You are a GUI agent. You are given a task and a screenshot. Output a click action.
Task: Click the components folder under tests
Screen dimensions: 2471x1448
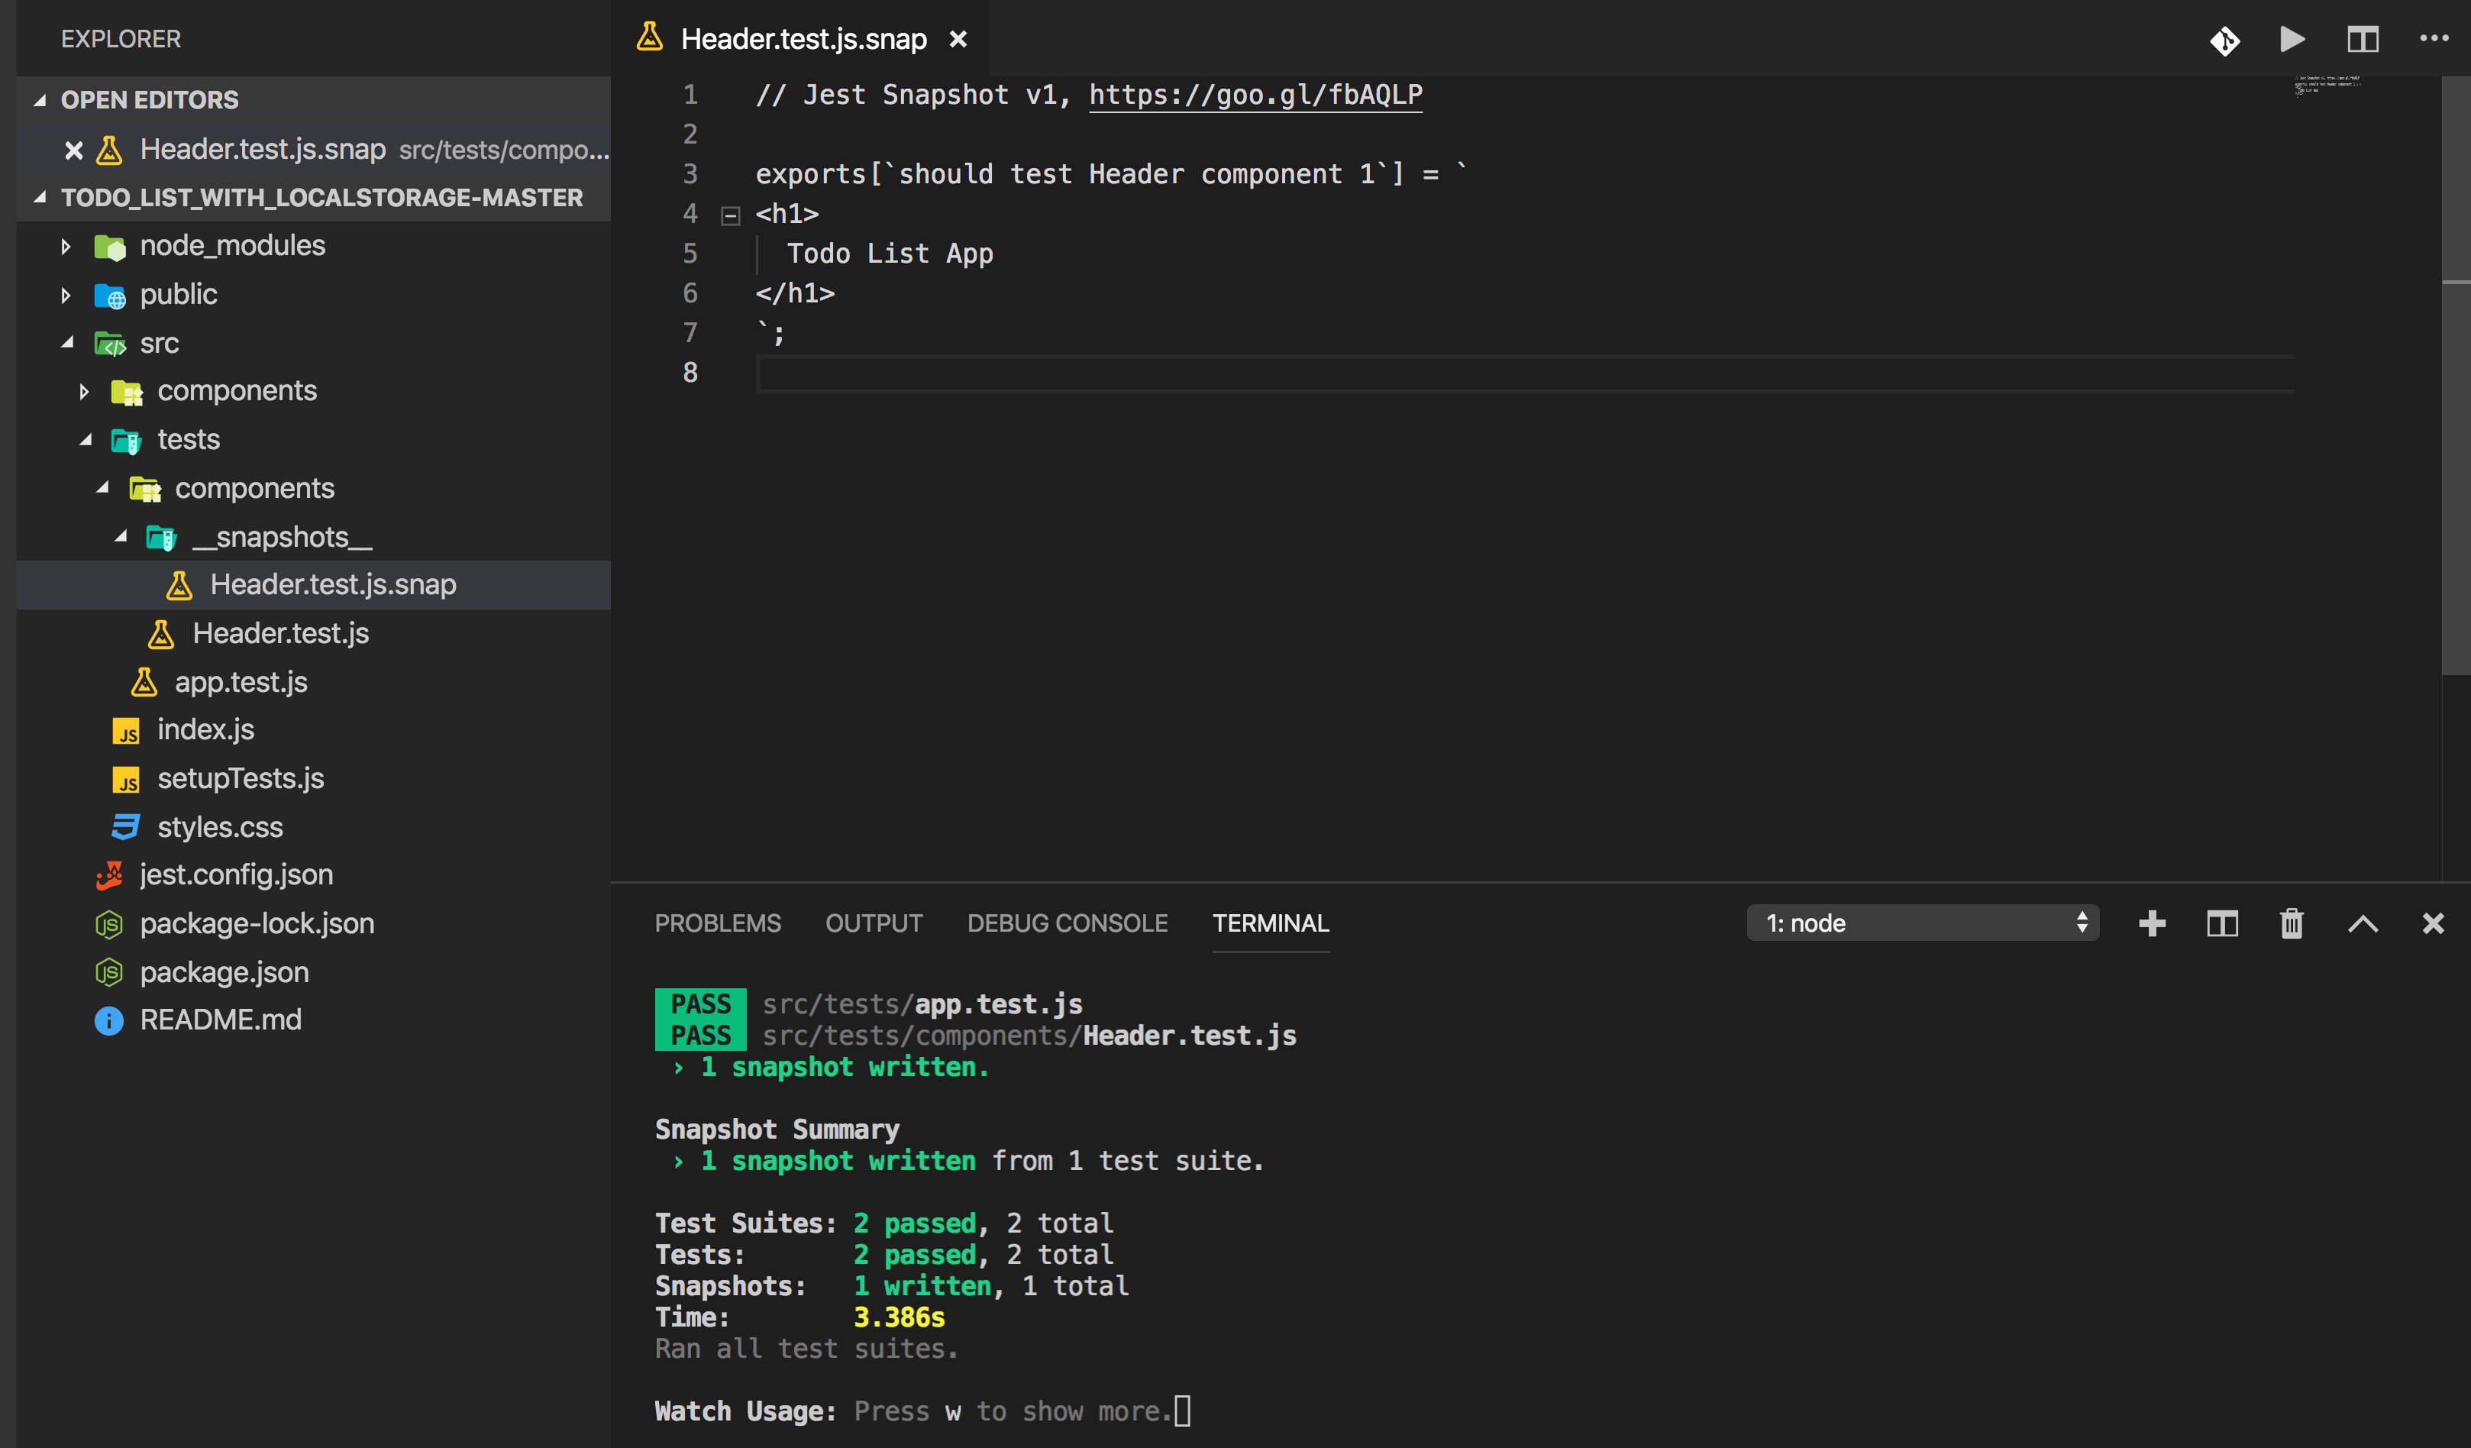254,489
